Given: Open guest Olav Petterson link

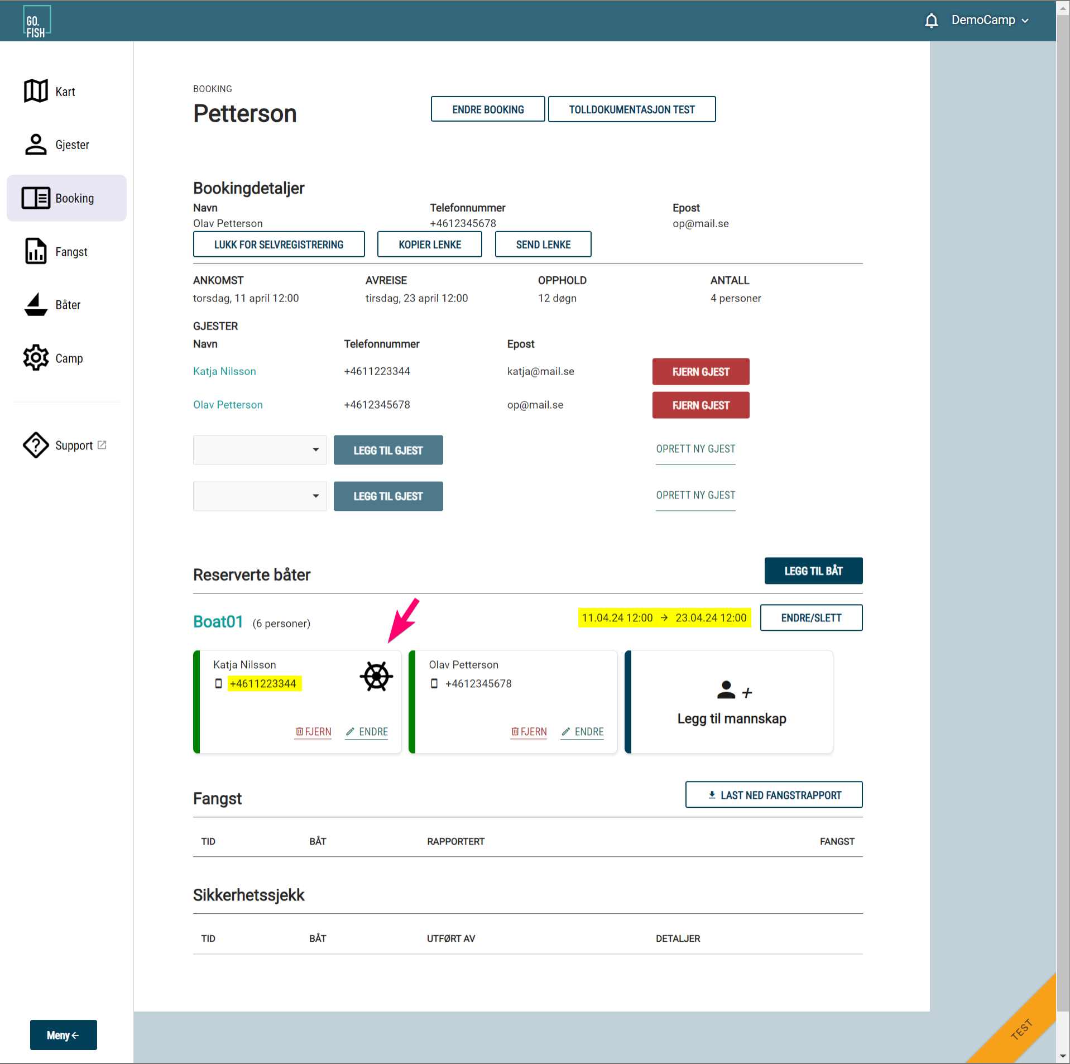Looking at the screenshot, I should point(228,405).
